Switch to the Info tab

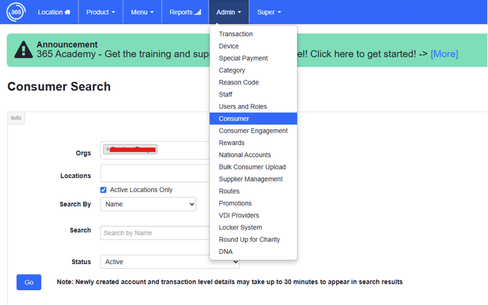click(x=16, y=118)
